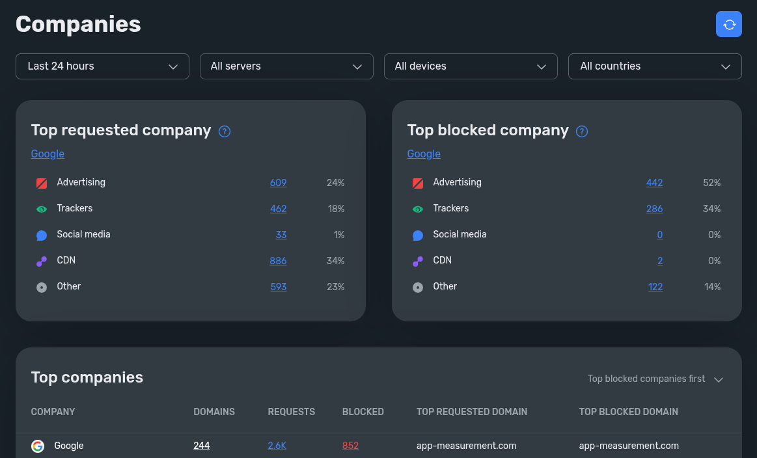Click app-measurement.com under Top requested domain

coord(466,446)
